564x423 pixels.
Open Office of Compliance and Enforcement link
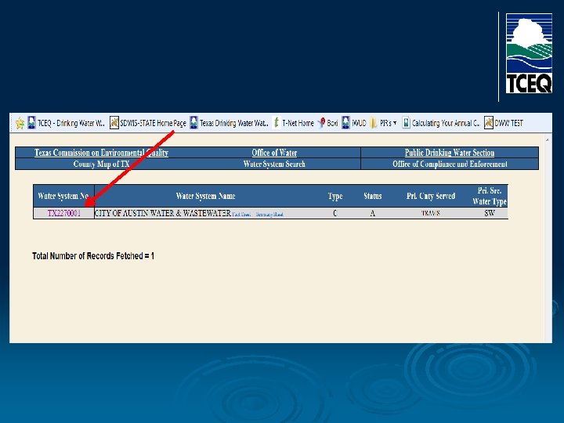450,164
